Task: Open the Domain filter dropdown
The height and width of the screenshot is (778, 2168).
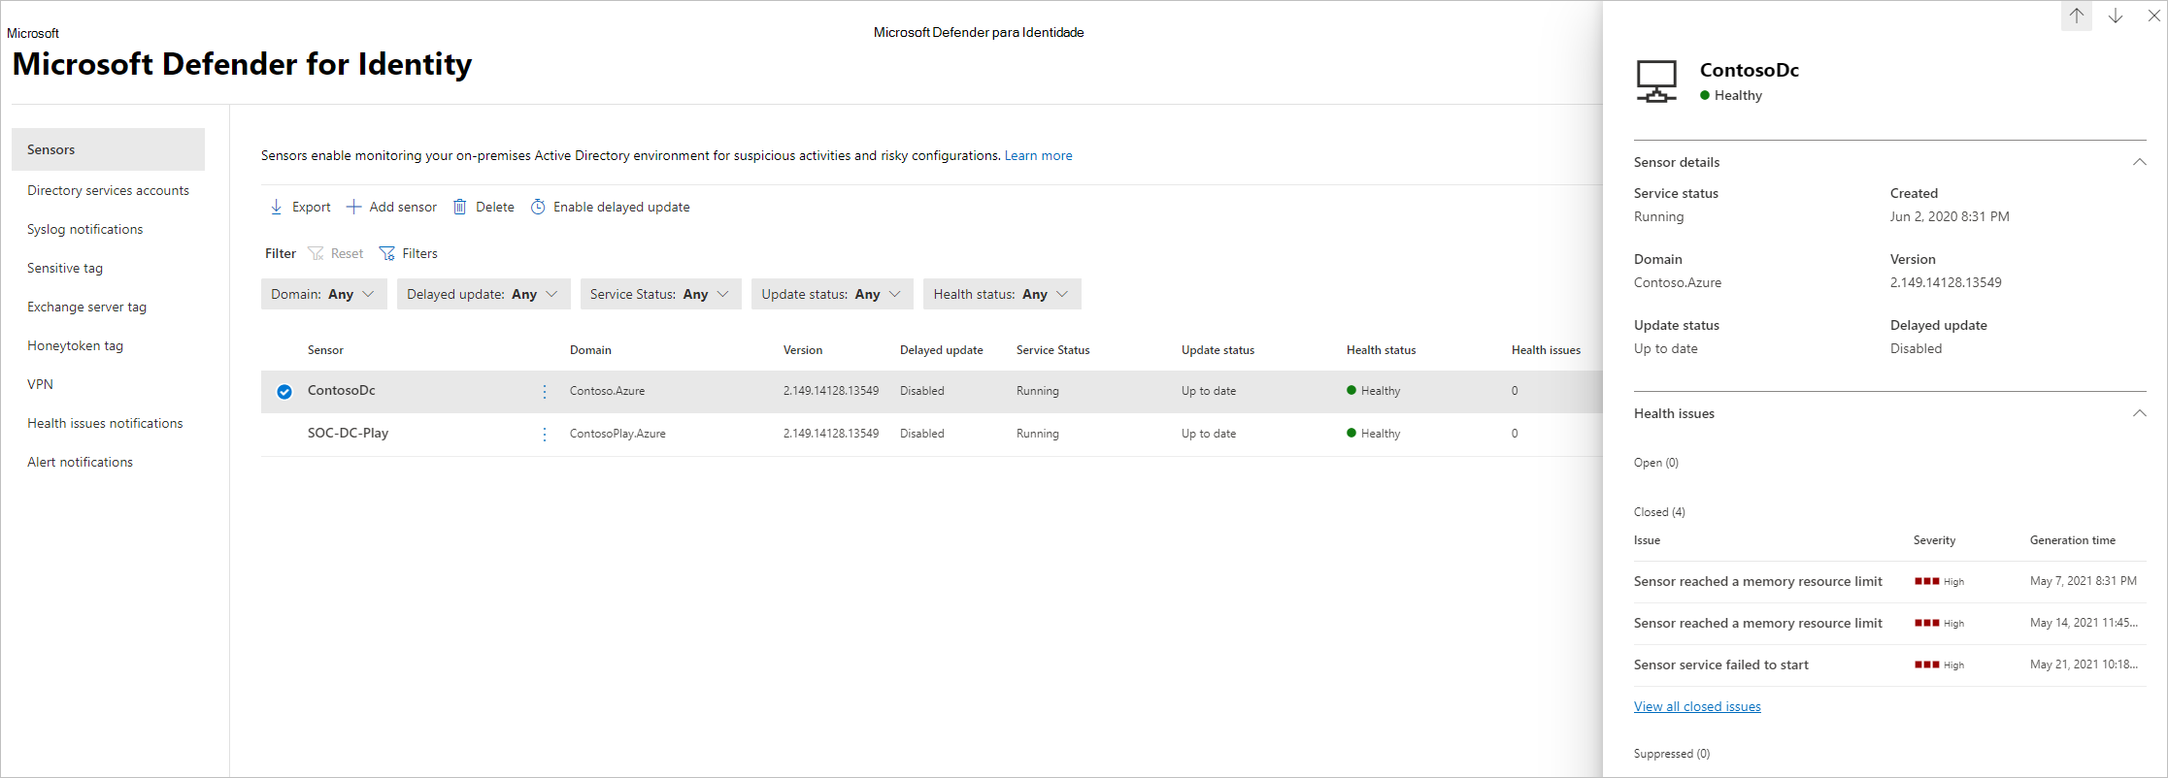Action: click(x=324, y=294)
